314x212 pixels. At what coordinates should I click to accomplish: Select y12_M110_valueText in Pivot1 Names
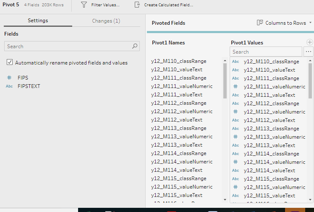177,70
